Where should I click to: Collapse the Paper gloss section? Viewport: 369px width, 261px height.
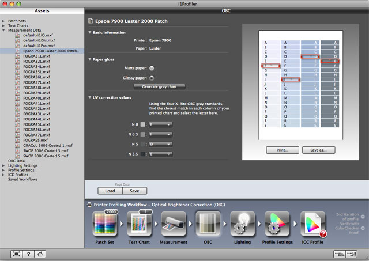(x=90, y=59)
